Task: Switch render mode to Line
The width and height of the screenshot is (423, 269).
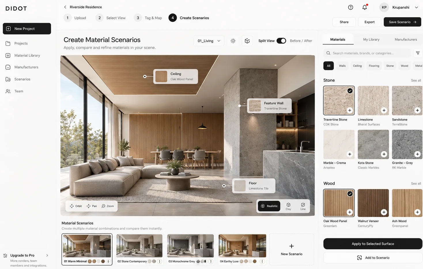Action: (303, 206)
